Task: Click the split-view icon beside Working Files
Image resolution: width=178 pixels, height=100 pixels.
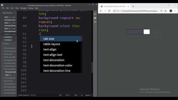Action: [x=14, y=13]
